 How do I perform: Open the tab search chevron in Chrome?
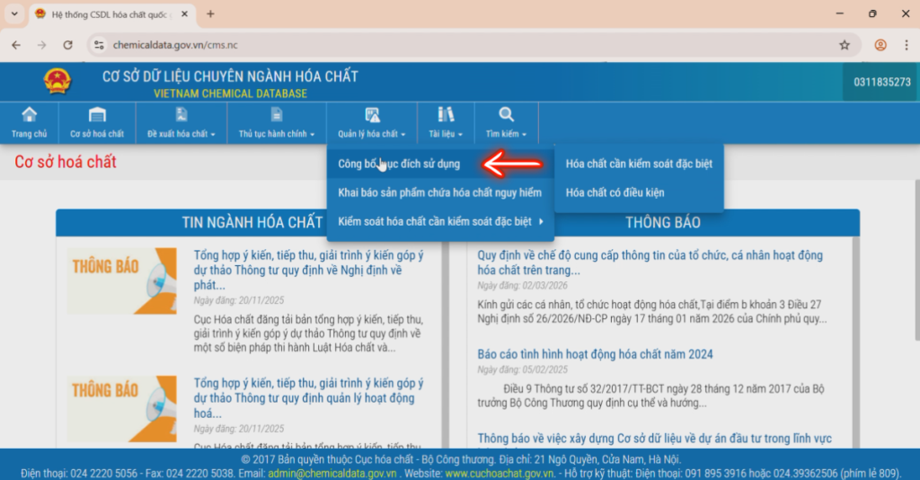pos(14,14)
